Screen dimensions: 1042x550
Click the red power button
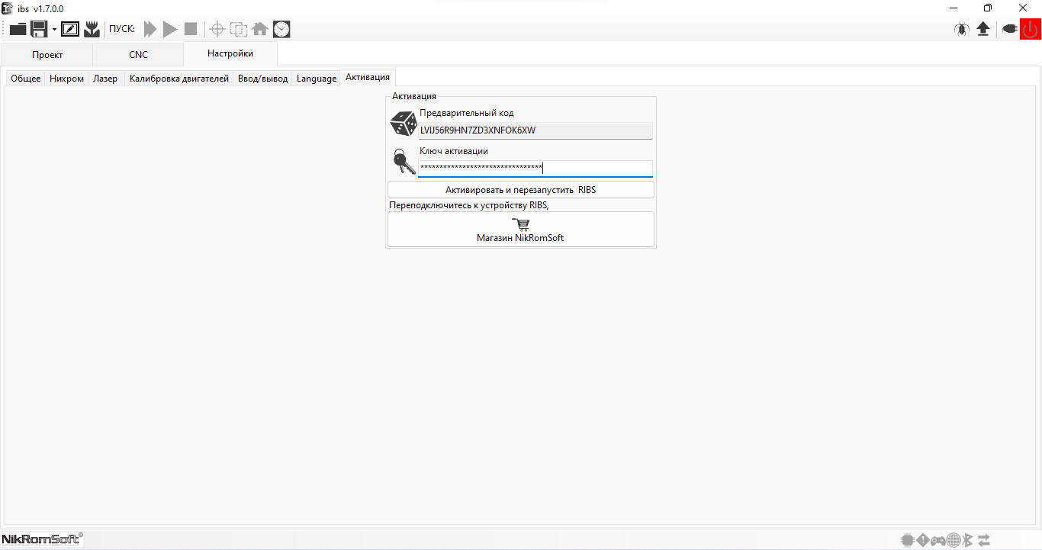click(1030, 30)
